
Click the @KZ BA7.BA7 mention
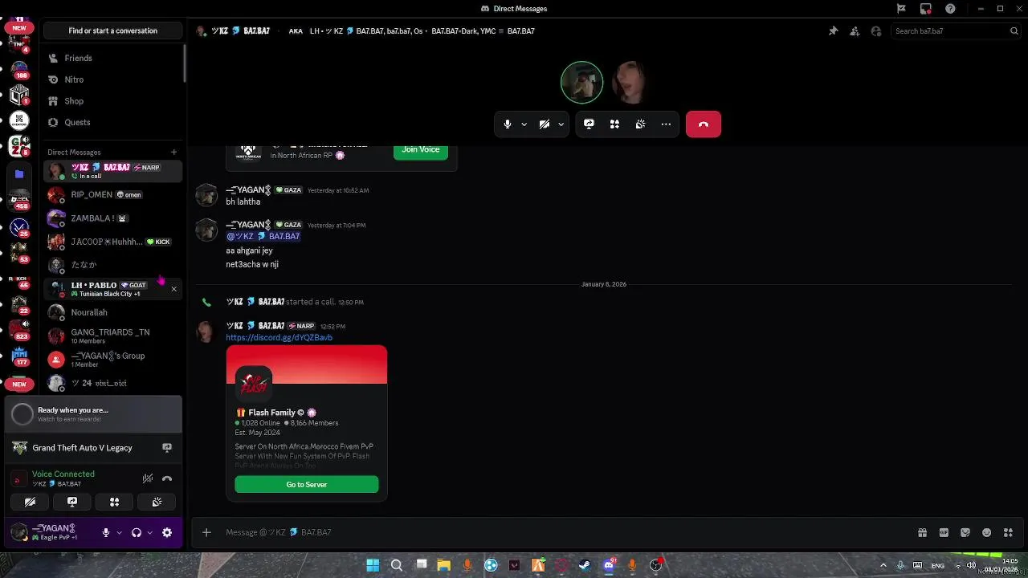(263, 237)
